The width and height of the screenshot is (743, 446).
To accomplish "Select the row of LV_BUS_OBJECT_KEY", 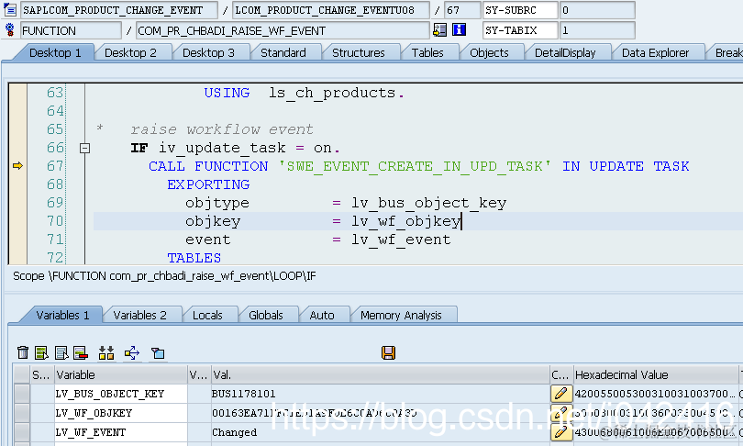I will [22, 394].
